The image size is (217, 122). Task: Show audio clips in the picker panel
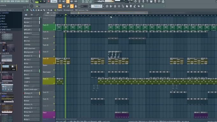(x=32, y=15)
